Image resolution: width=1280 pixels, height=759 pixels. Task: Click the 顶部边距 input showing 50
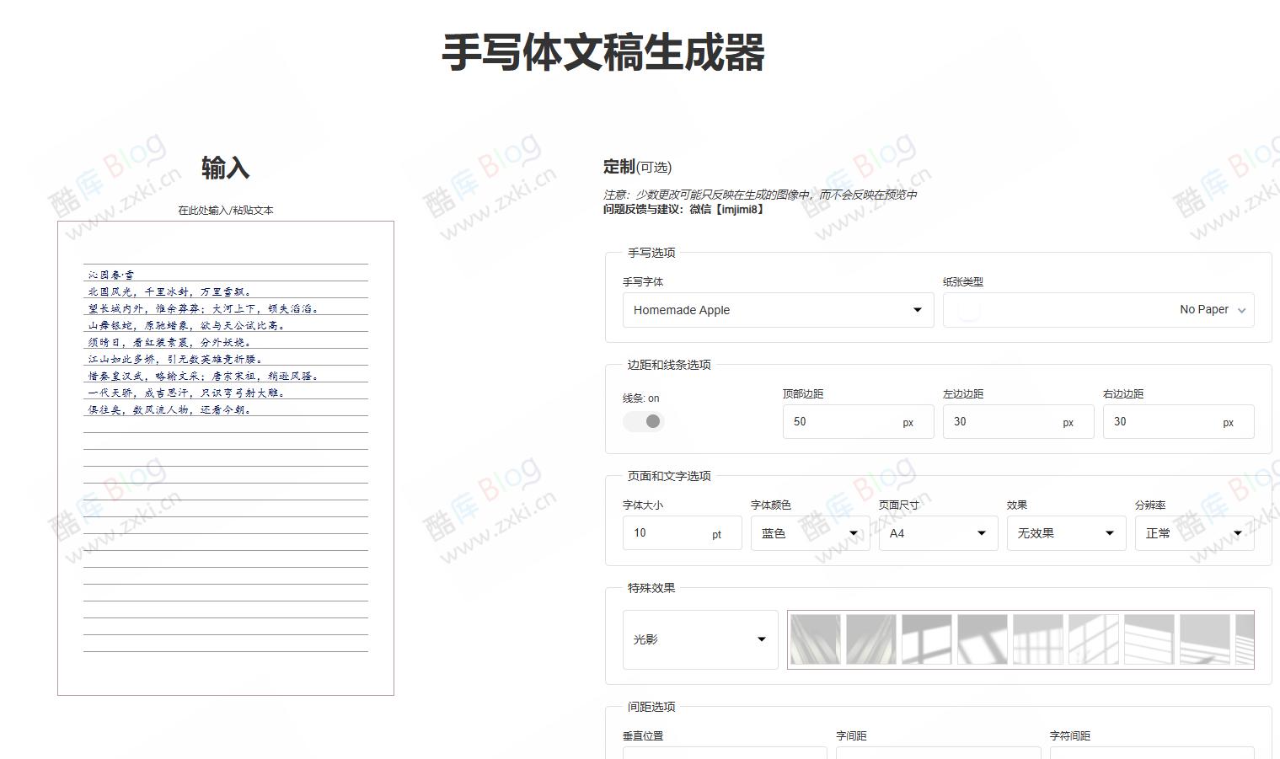tap(857, 421)
